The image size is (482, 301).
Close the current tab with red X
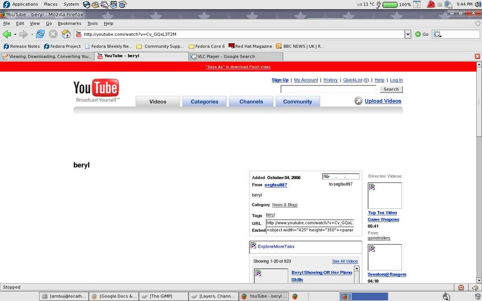tap(477, 56)
